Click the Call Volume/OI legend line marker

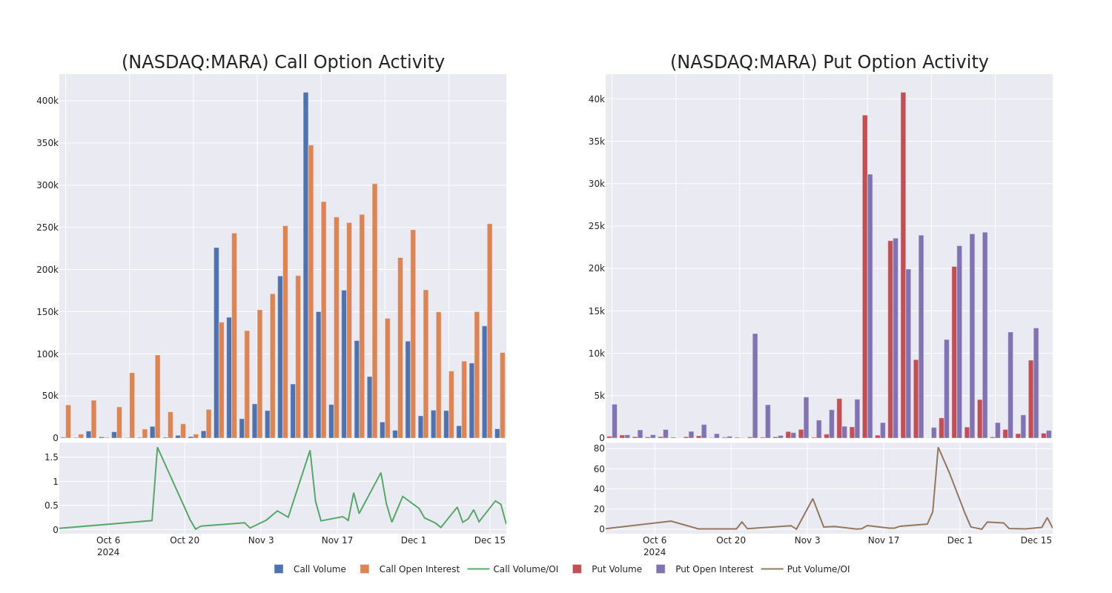pyautogui.click(x=478, y=569)
